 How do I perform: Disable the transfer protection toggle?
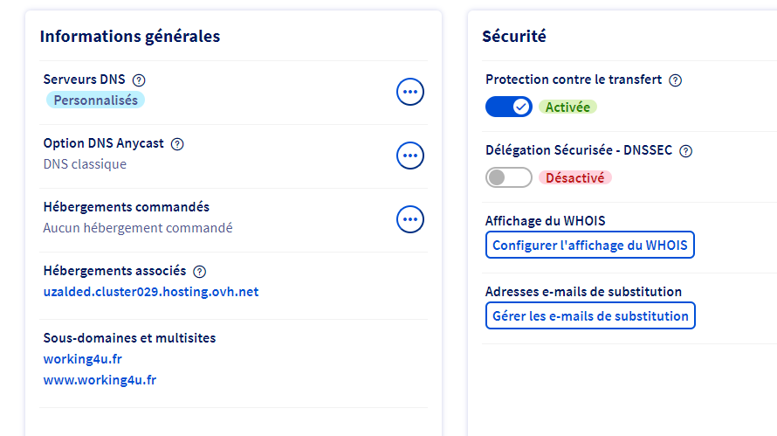[508, 107]
